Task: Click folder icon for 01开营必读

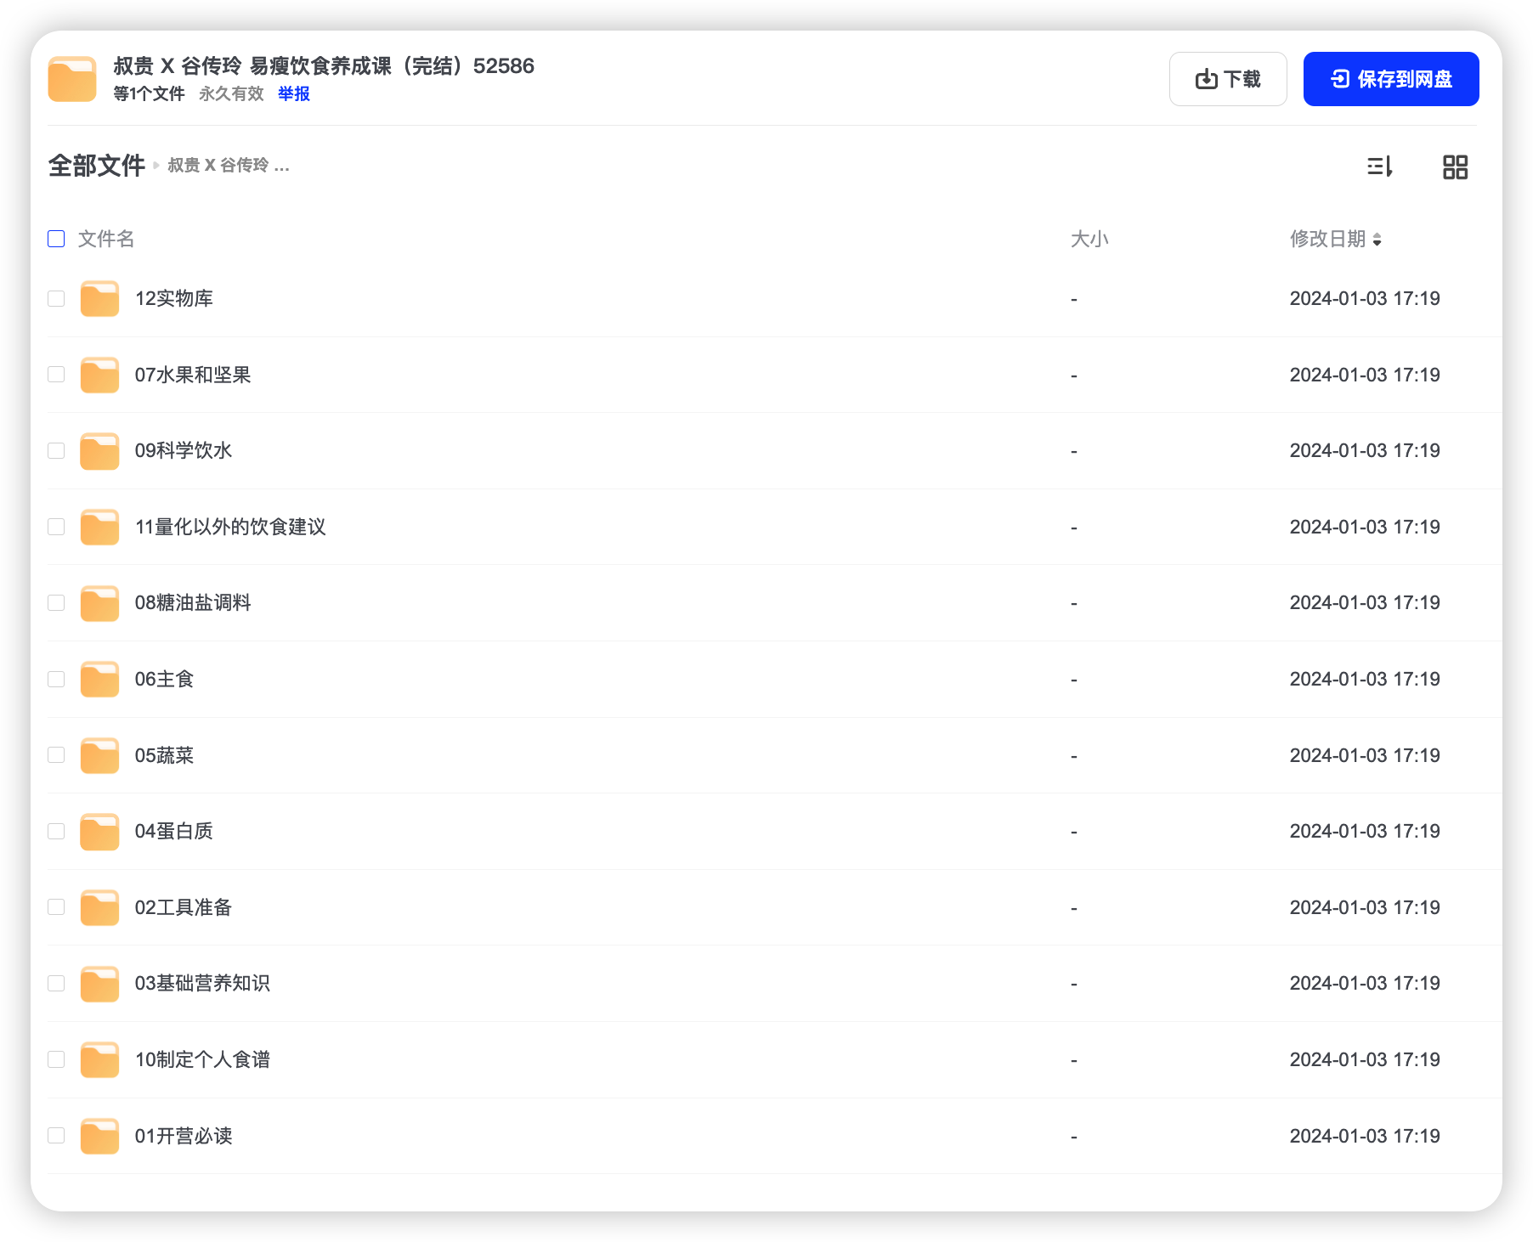Action: tap(99, 1136)
